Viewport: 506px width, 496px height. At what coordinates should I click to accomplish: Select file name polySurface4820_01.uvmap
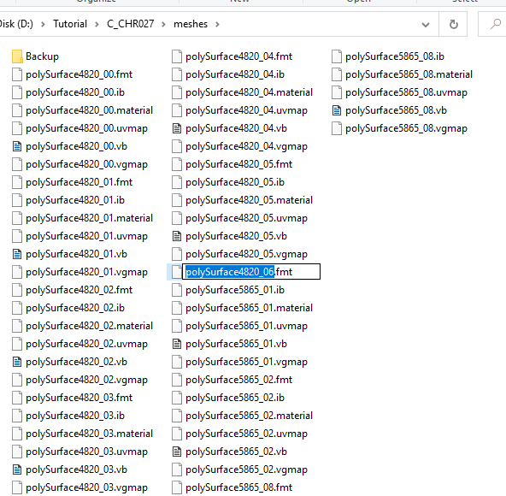87,236
